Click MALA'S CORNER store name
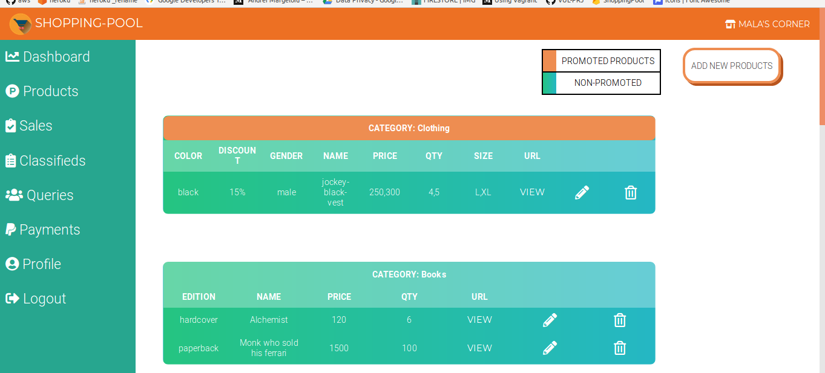The image size is (825, 373). tap(774, 24)
